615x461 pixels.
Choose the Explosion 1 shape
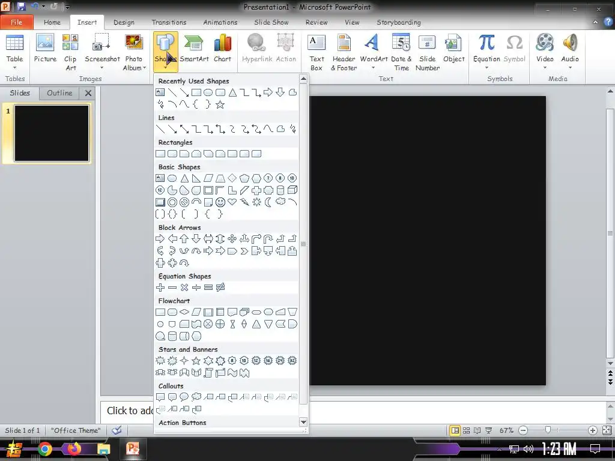pyautogui.click(x=160, y=361)
